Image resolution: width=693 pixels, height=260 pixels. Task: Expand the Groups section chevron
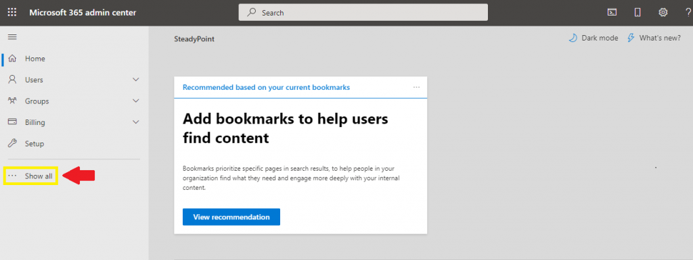point(135,101)
